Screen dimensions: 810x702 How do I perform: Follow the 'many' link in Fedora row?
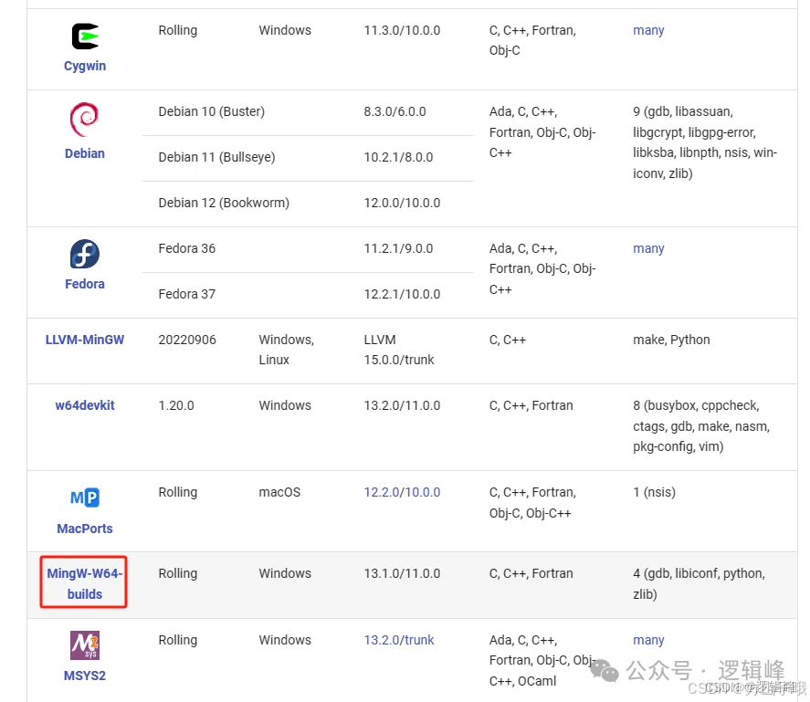648,248
